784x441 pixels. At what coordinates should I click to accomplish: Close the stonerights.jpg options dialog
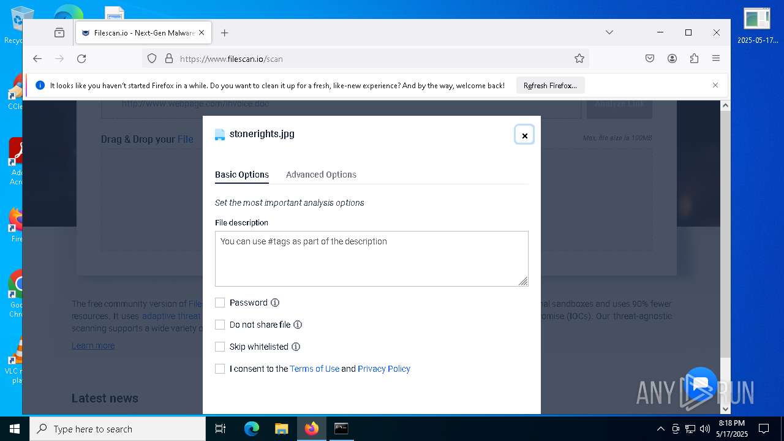coord(524,135)
